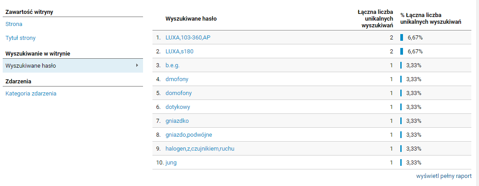
Task: Open the Tytuł strony report
Action: coord(21,38)
